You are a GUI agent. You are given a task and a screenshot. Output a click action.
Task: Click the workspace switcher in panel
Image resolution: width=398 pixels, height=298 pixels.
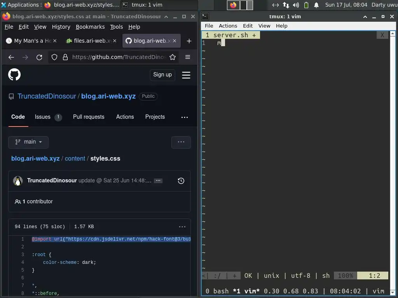[240, 5]
